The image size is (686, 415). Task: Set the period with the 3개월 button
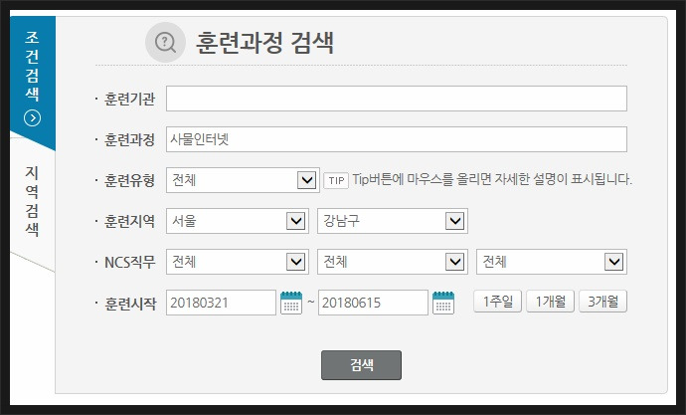(602, 302)
